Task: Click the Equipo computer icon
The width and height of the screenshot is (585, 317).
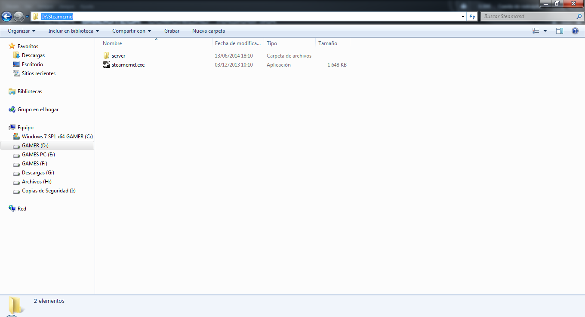Action: 12,128
